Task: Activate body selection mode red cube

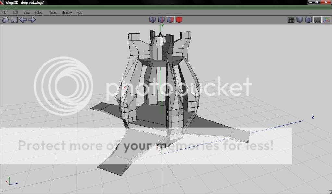Action: [179, 20]
